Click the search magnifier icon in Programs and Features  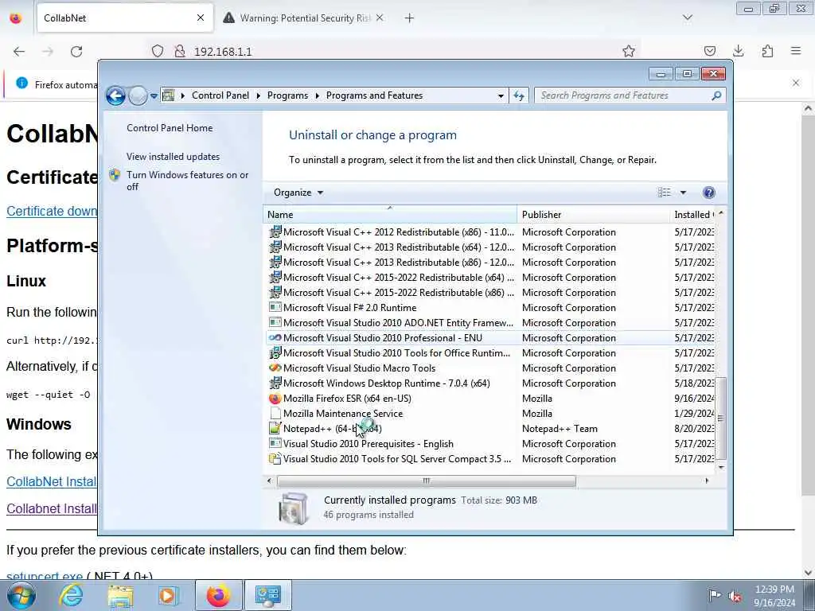716,95
